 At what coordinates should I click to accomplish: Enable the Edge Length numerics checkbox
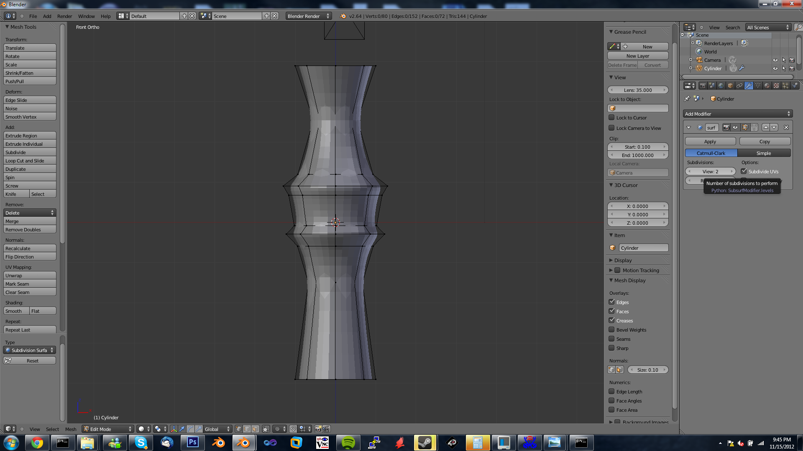[x=611, y=391]
